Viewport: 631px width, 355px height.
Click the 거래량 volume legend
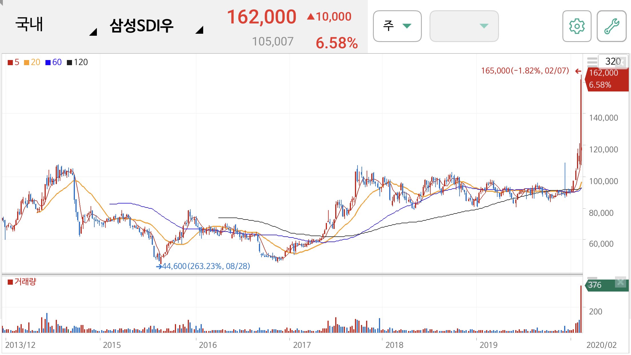point(22,282)
